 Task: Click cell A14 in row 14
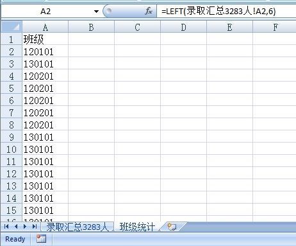(45, 198)
